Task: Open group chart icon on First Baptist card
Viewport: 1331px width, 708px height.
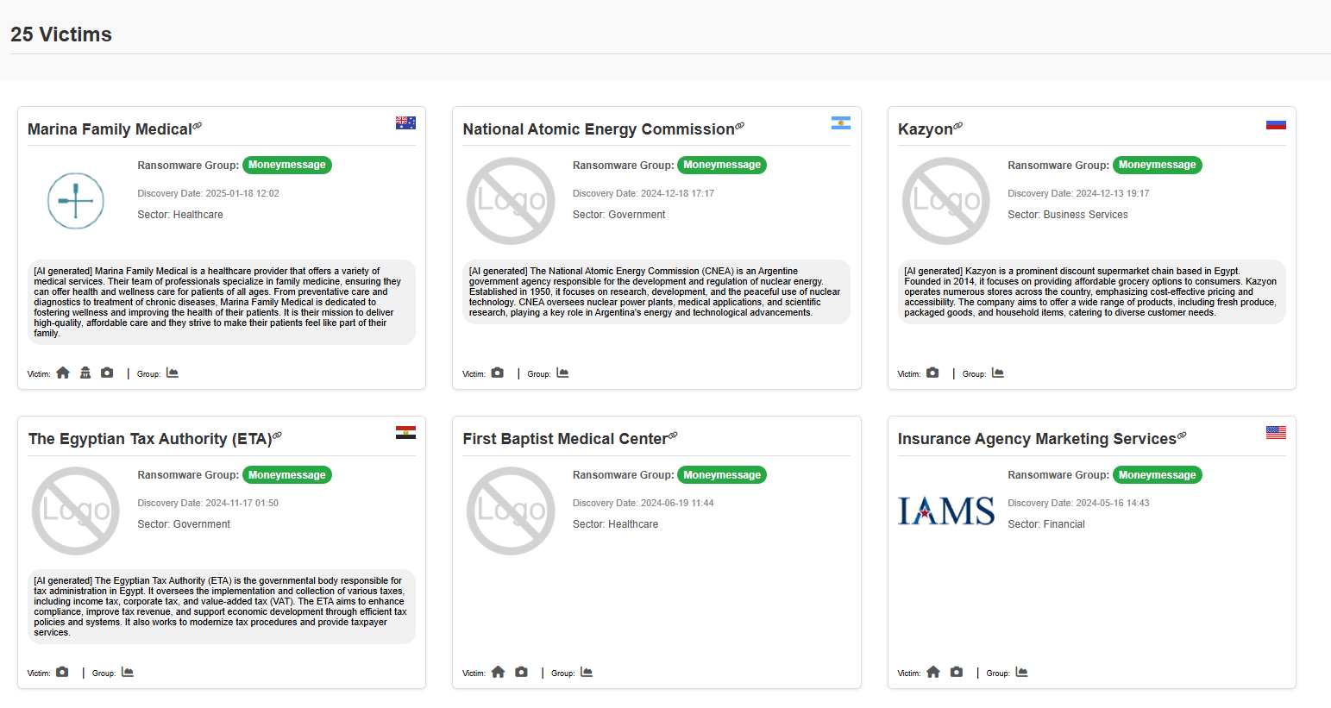Action: pyautogui.click(x=587, y=672)
